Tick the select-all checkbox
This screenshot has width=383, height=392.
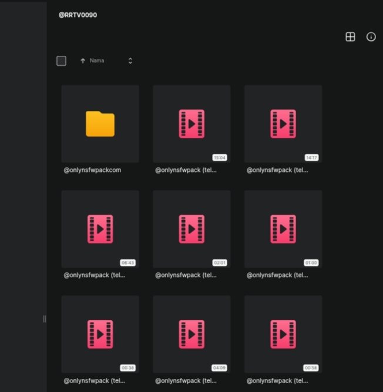click(61, 61)
